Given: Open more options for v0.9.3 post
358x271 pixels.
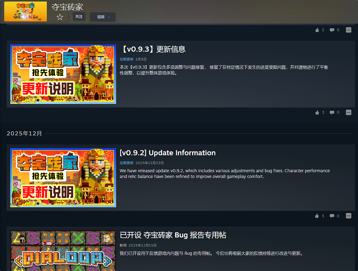Looking at the screenshot, I should click(349, 112).
